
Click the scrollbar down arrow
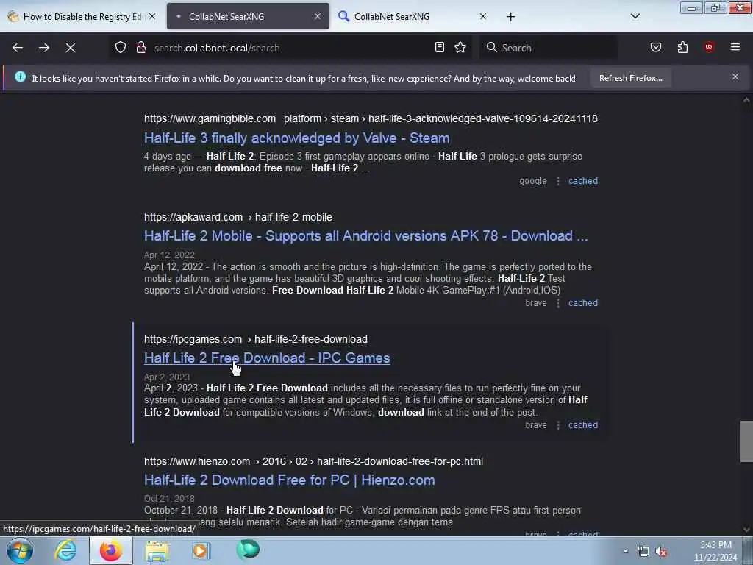(x=746, y=530)
